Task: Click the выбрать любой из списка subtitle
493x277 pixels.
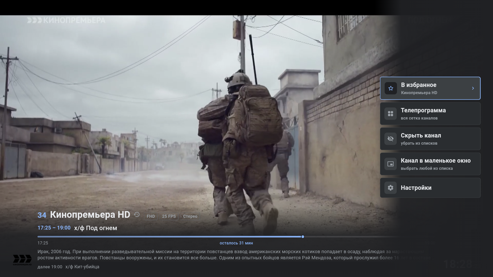Action: tap(427, 169)
